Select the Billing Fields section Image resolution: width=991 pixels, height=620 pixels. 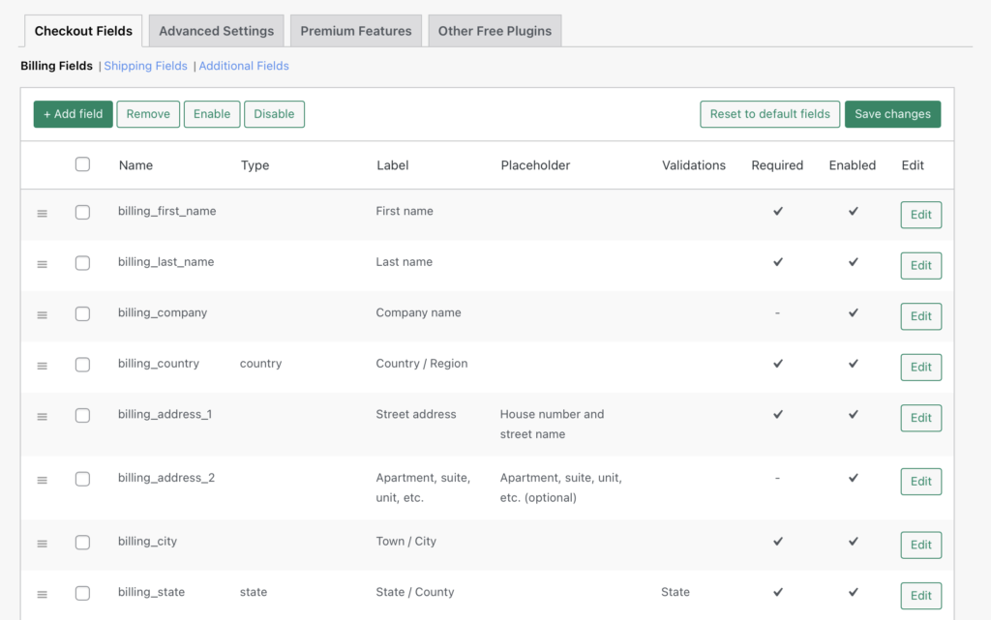tap(56, 66)
